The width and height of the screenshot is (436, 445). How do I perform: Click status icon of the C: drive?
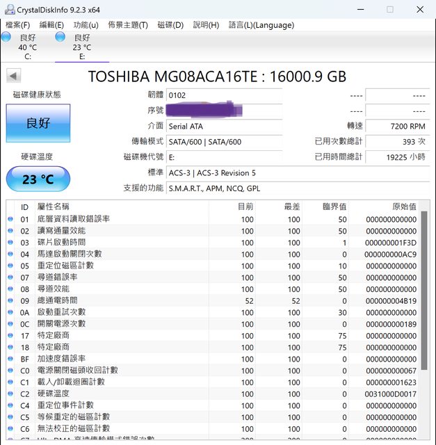click(x=6, y=37)
